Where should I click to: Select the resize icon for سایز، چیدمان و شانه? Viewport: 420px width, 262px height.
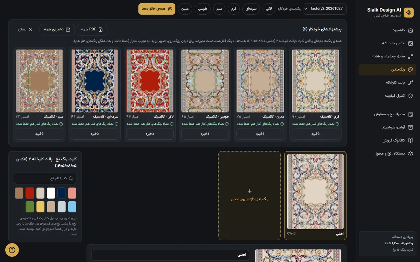[x=411, y=56]
